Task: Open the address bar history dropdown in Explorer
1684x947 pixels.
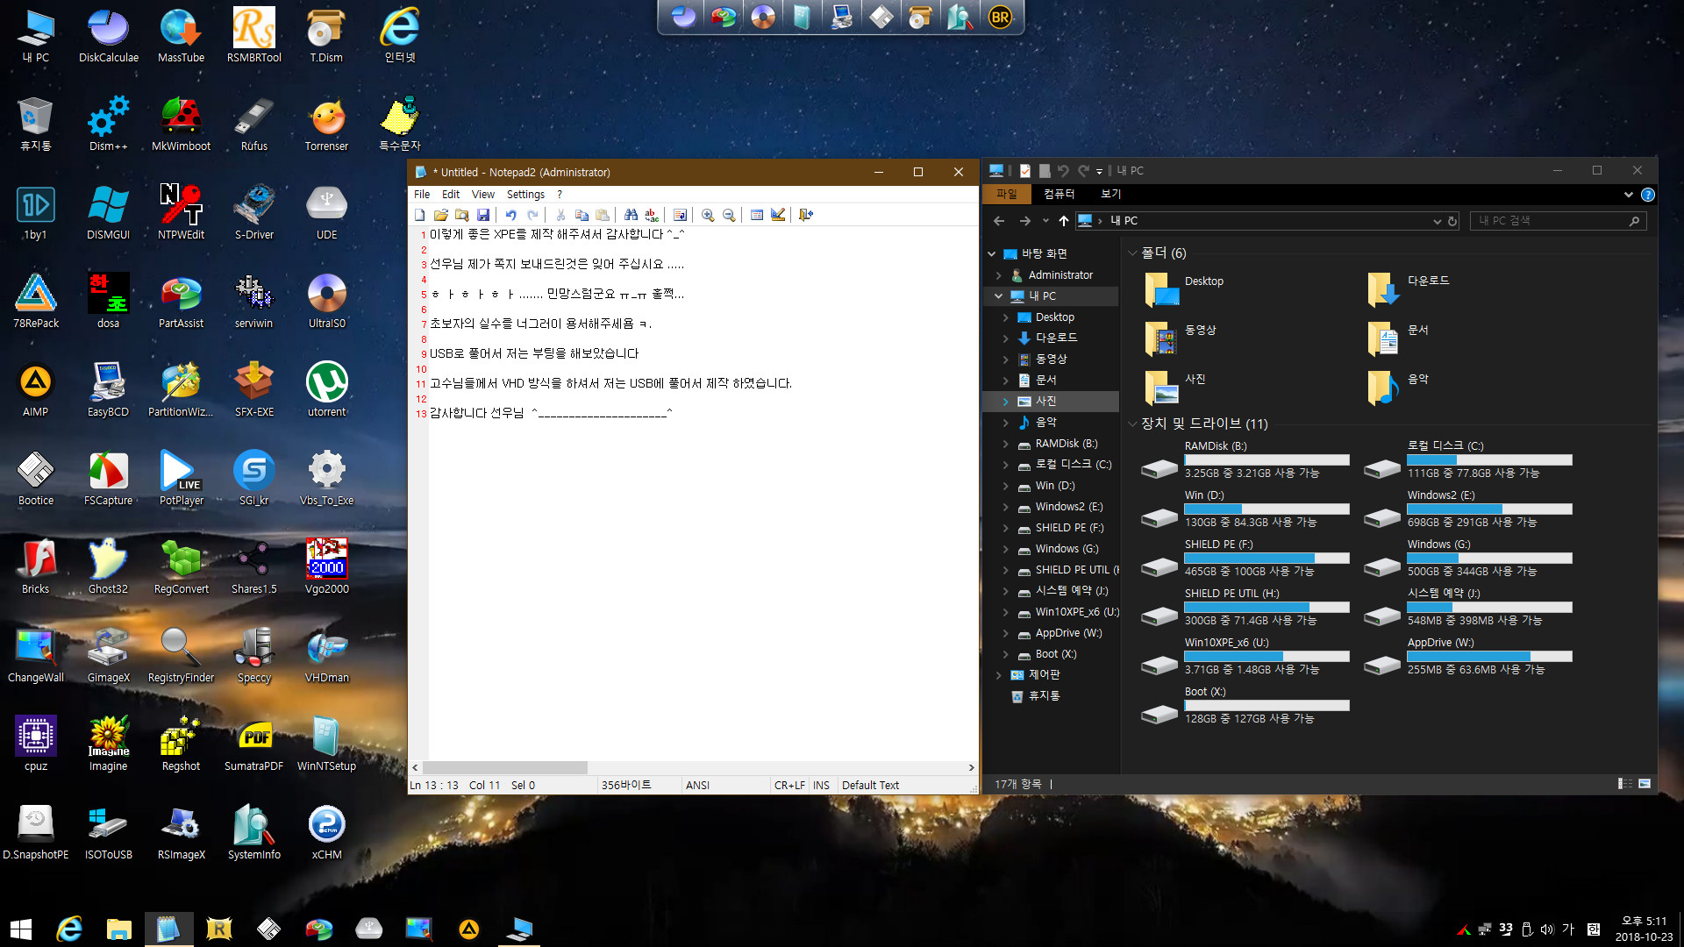Action: coord(1437,221)
